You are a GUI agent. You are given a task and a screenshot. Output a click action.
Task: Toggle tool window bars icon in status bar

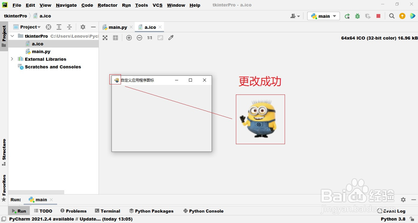[x=4, y=219]
